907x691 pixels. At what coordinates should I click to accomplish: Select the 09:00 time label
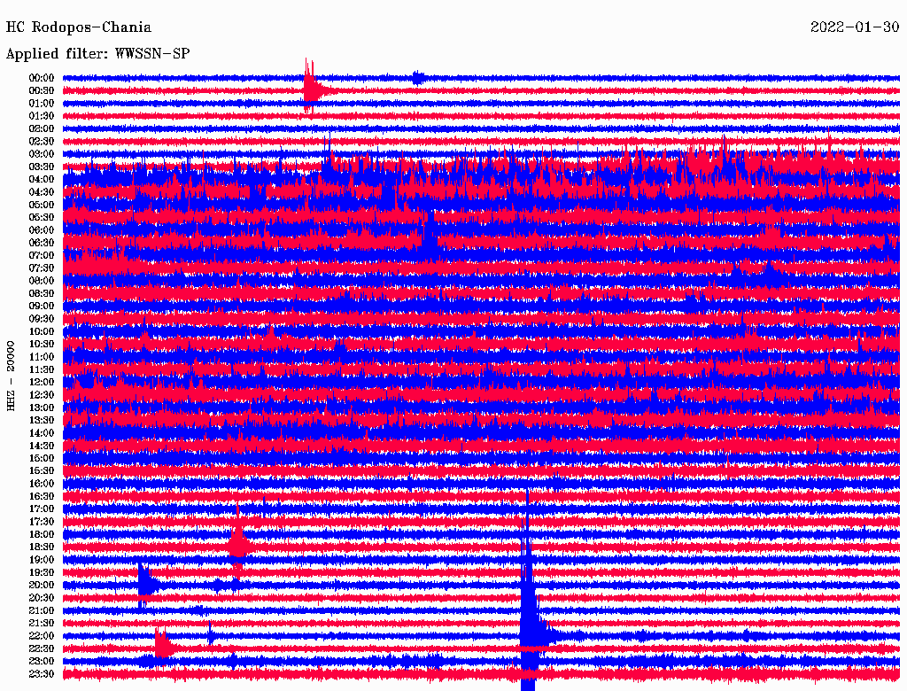point(41,307)
